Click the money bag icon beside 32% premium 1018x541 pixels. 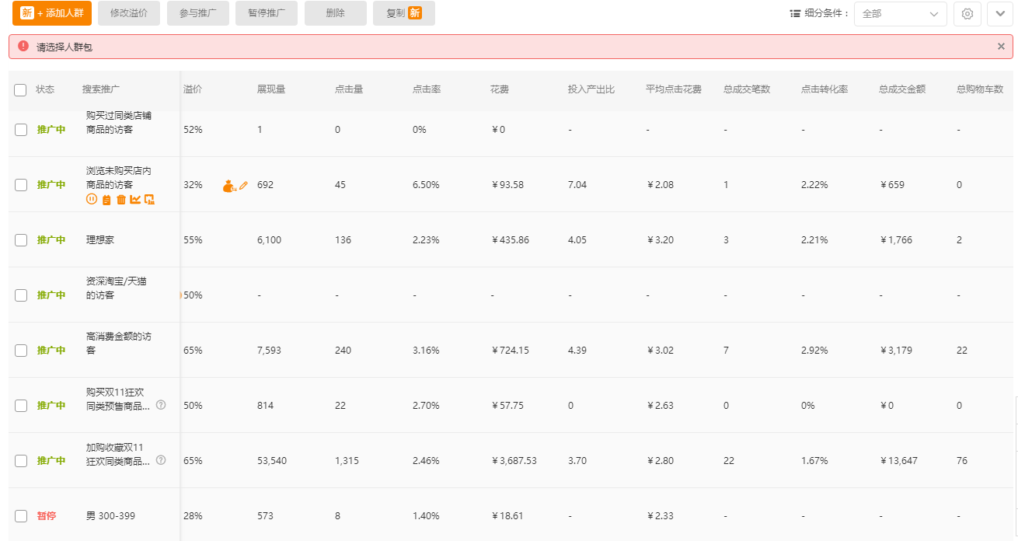point(229,186)
